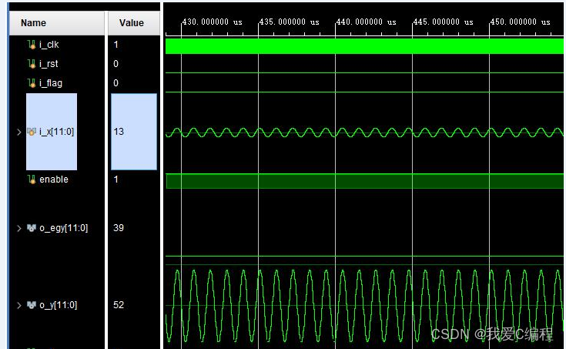Click the i_x[11:0] bus icon

[x=32, y=132]
